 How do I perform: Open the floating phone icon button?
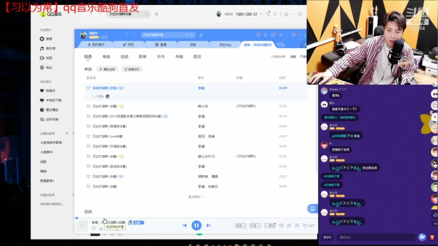(x=313, y=208)
